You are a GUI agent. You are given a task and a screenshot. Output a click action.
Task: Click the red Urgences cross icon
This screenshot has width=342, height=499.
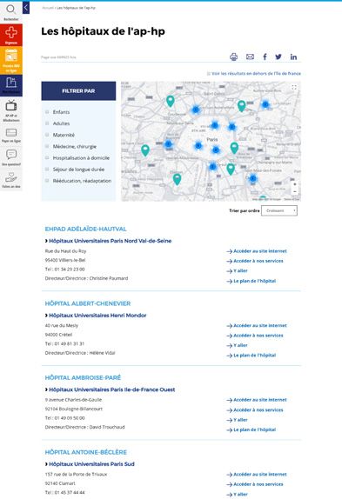tap(11, 35)
